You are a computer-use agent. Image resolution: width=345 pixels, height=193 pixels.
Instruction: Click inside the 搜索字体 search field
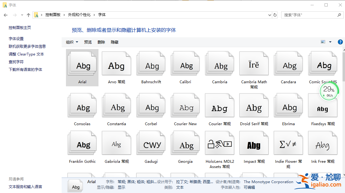coord(307,14)
